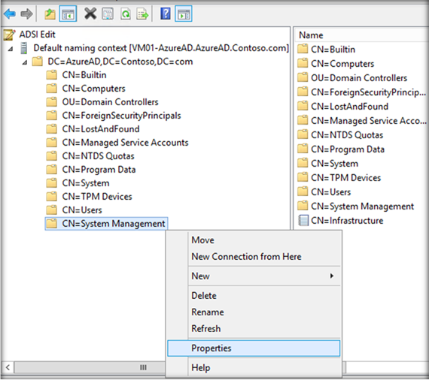Select CN=Computers in the tree
The width and height of the screenshot is (429, 380).
coord(93,89)
